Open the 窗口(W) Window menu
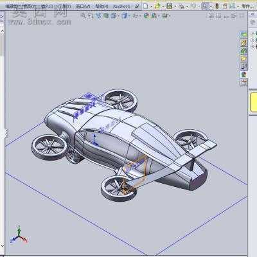Viewport: 257px width, 257px height. pos(83,6)
